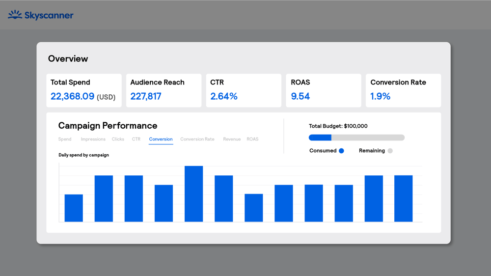
Task: Show the Revenue tab
Action: [x=232, y=139]
